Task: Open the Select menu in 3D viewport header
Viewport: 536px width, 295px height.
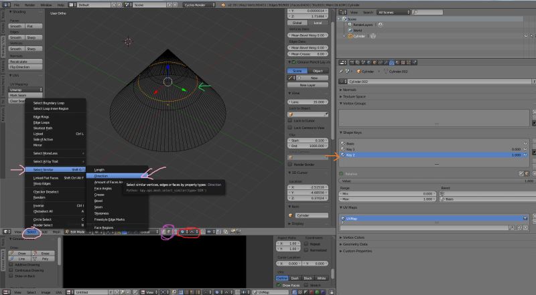Action: tap(31, 232)
